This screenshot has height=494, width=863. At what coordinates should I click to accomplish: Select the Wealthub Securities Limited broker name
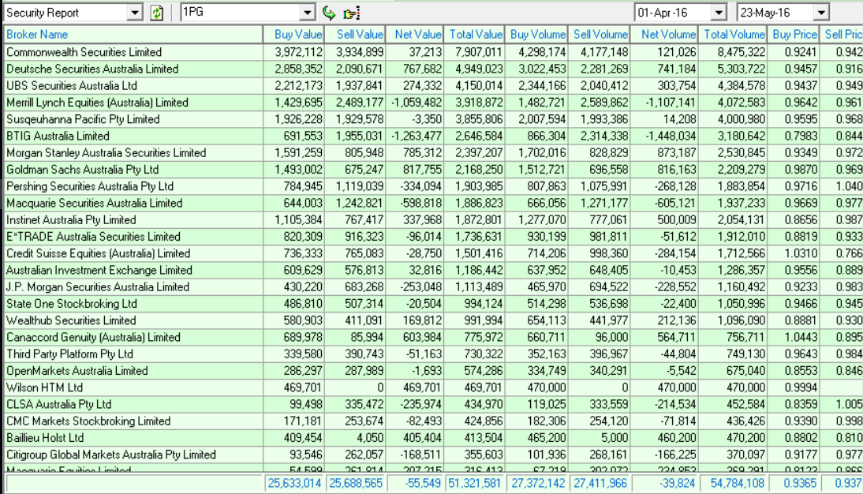tap(71, 320)
